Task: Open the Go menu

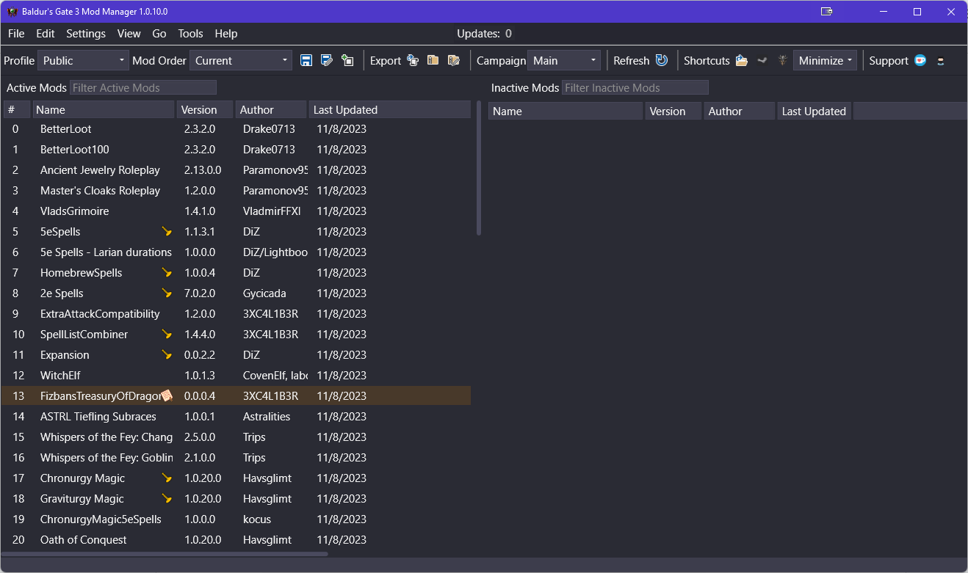Action: coord(159,33)
